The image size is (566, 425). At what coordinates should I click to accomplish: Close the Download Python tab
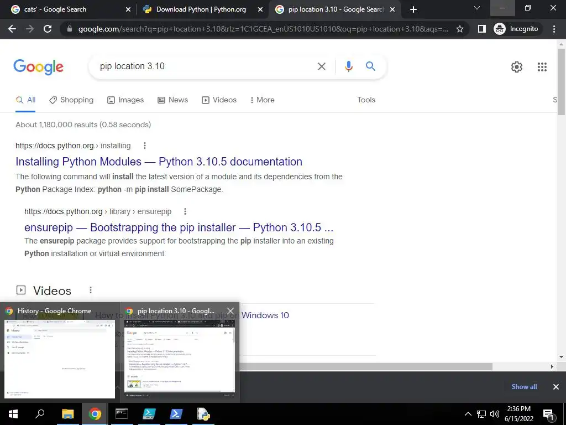(x=260, y=10)
